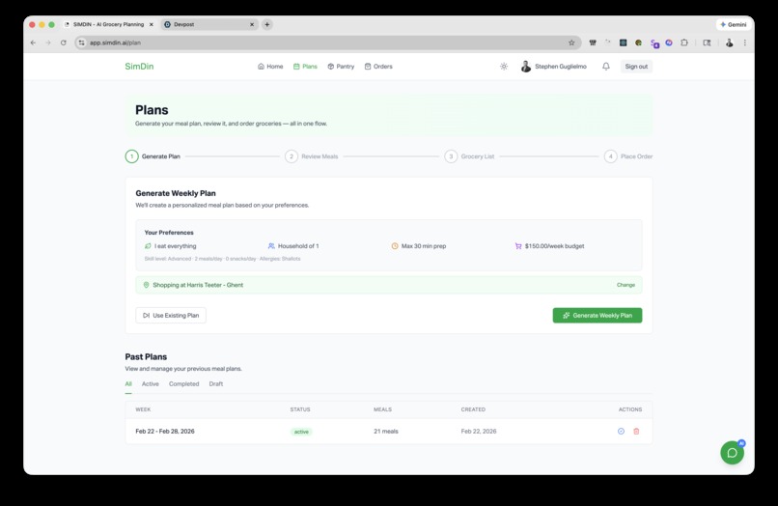Open the AI chat bubble
The image size is (778, 506).
click(733, 452)
